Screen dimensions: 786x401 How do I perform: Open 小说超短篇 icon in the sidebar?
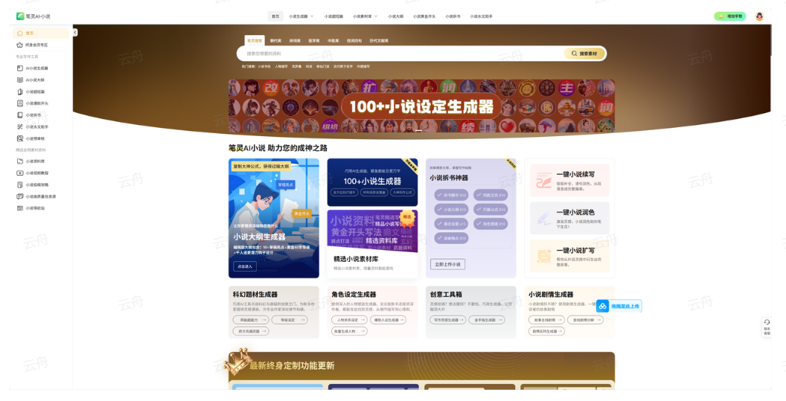click(x=20, y=92)
